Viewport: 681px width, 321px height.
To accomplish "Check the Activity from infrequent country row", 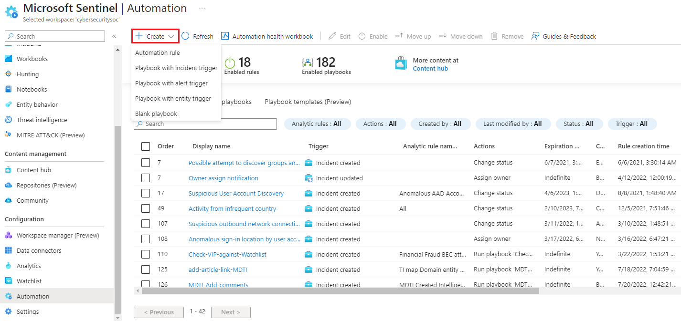I will pos(146,208).
